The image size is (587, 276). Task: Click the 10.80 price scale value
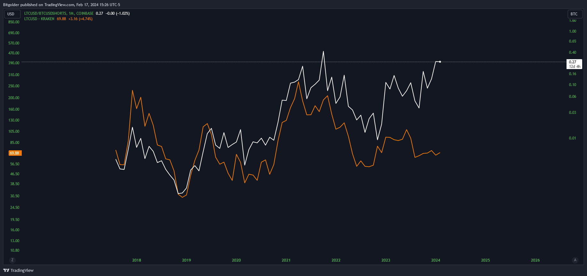pos(15,250)
